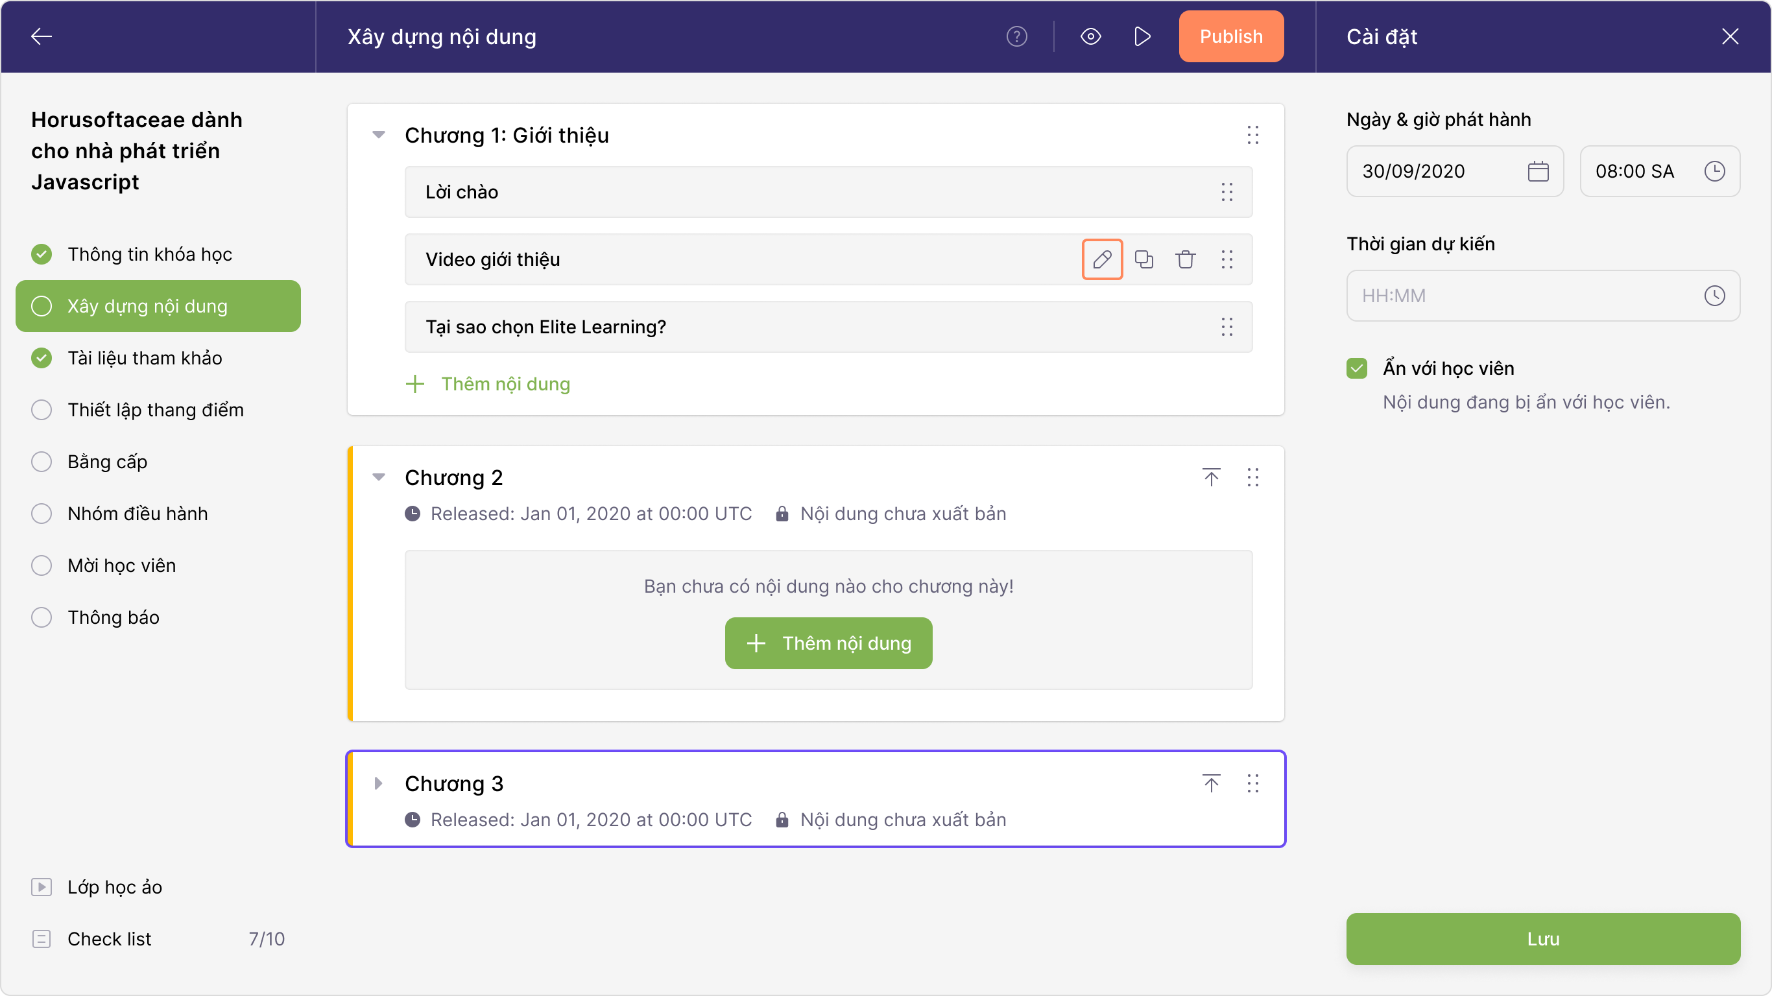The image size is (1772, 996).
Task: Delete Video giới thiệu with trash icon
Action: point(1185,259)
